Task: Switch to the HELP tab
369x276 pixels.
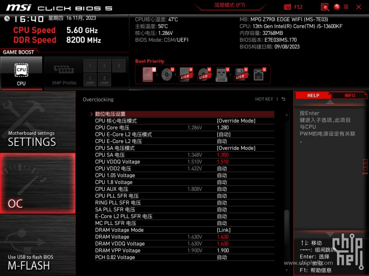Action: (x=313, y=95)
